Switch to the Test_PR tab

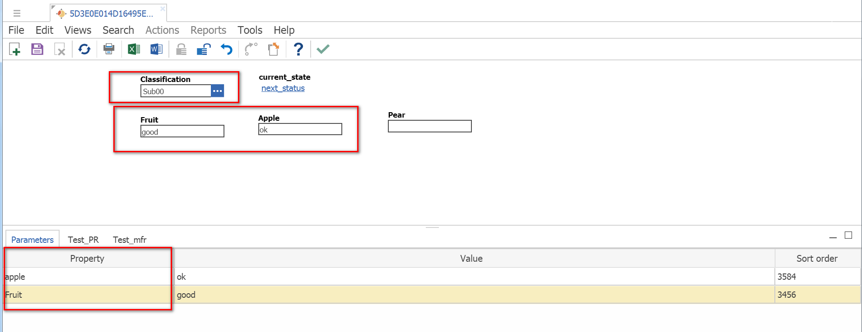click(x=83, y=240)
